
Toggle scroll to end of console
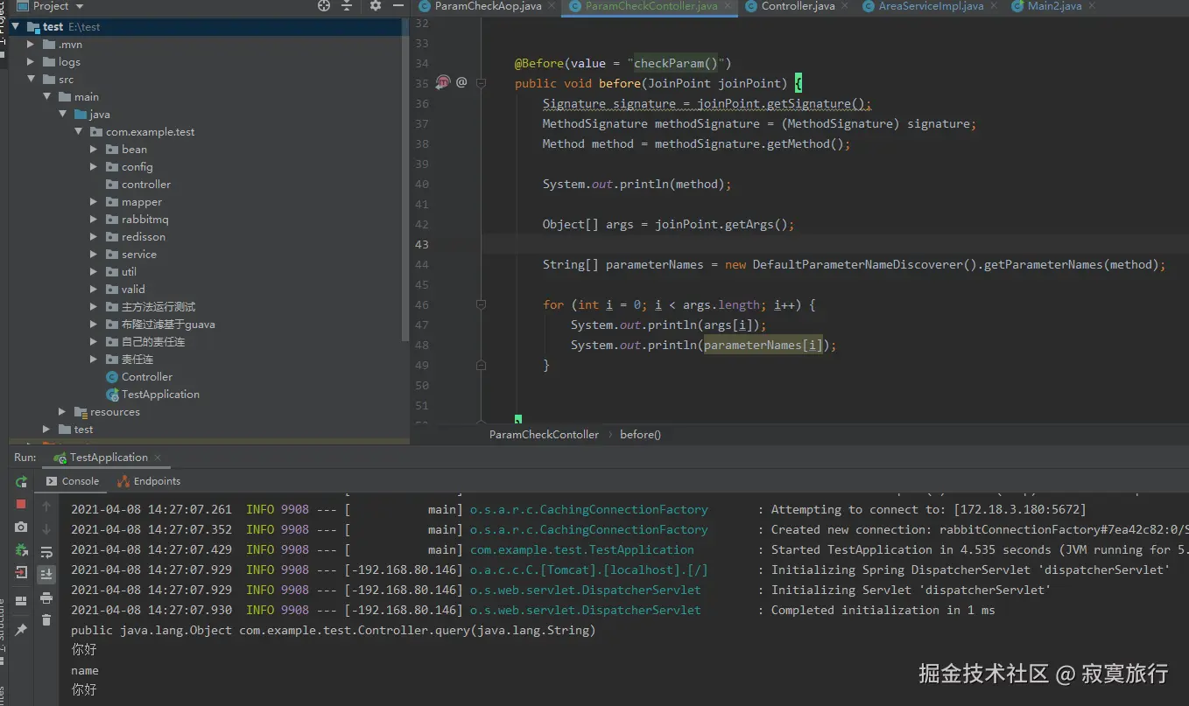coord(46,575)
